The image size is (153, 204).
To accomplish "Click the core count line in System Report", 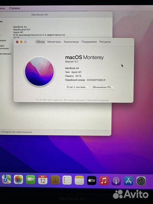I will point(39,35).
